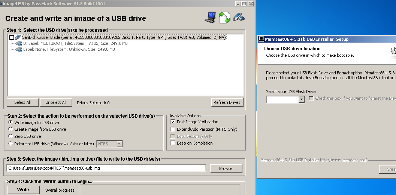Image resolution: width=396 pixels, height=195 pixels.
Task: Click the Memtest86+ installer title bar
Action: click(327, 39)
